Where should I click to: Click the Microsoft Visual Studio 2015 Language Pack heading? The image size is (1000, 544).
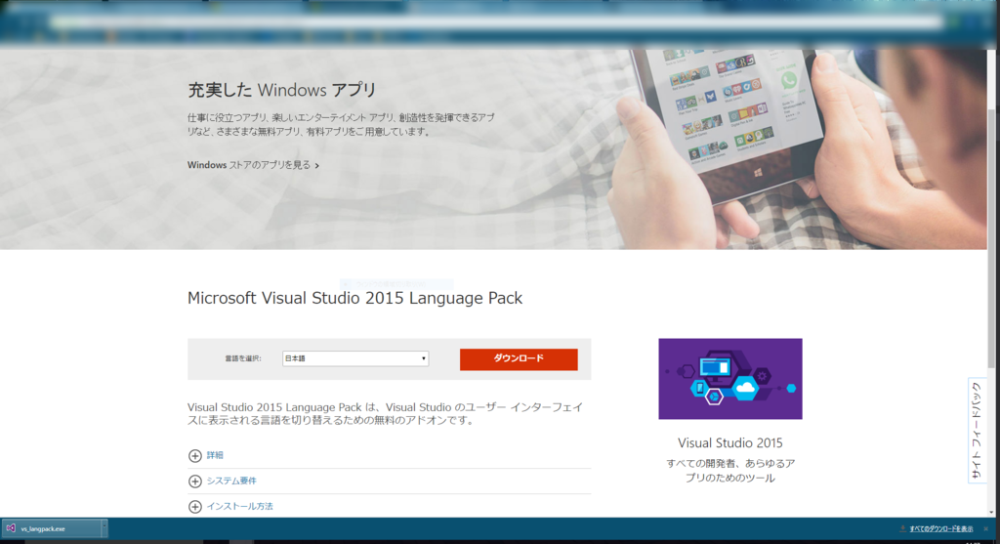pyautogui.click(x=354, y=299)
